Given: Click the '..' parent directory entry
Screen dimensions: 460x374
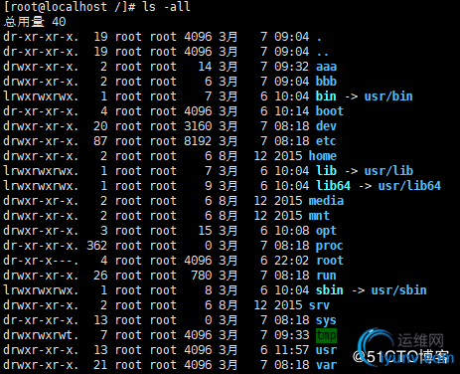Looking at the screenshot, I should (x=323, y=53).
